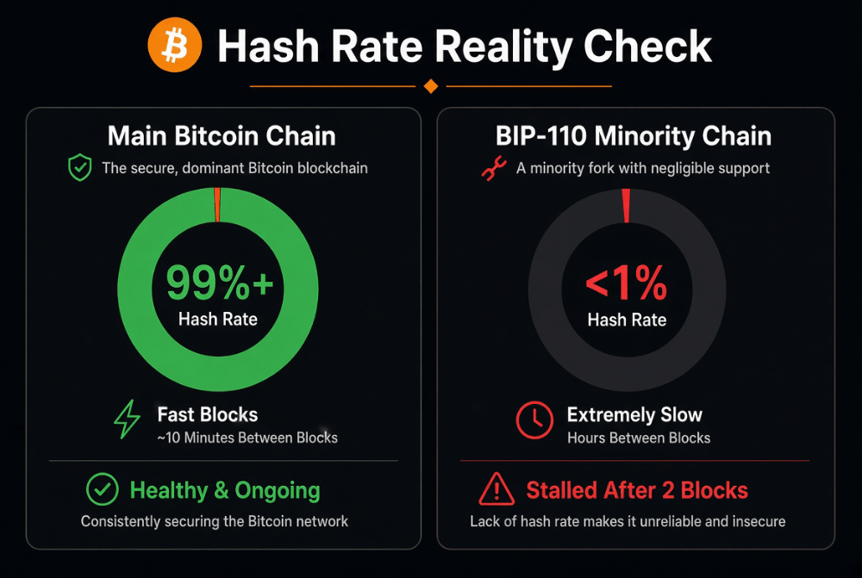Viewport: 862px width, 578px height.
Task: Click the 99%+ percentage text
Action: 219,283
